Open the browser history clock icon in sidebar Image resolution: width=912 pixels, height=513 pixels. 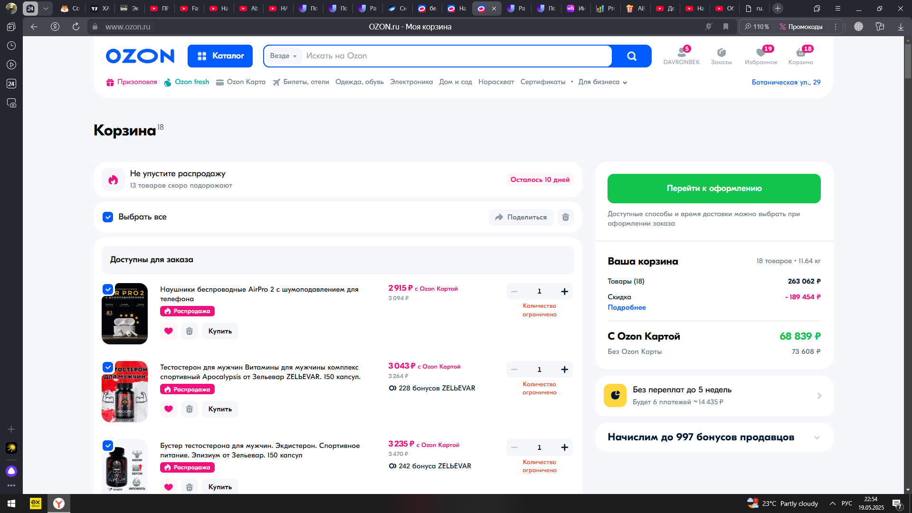[11, 46]
